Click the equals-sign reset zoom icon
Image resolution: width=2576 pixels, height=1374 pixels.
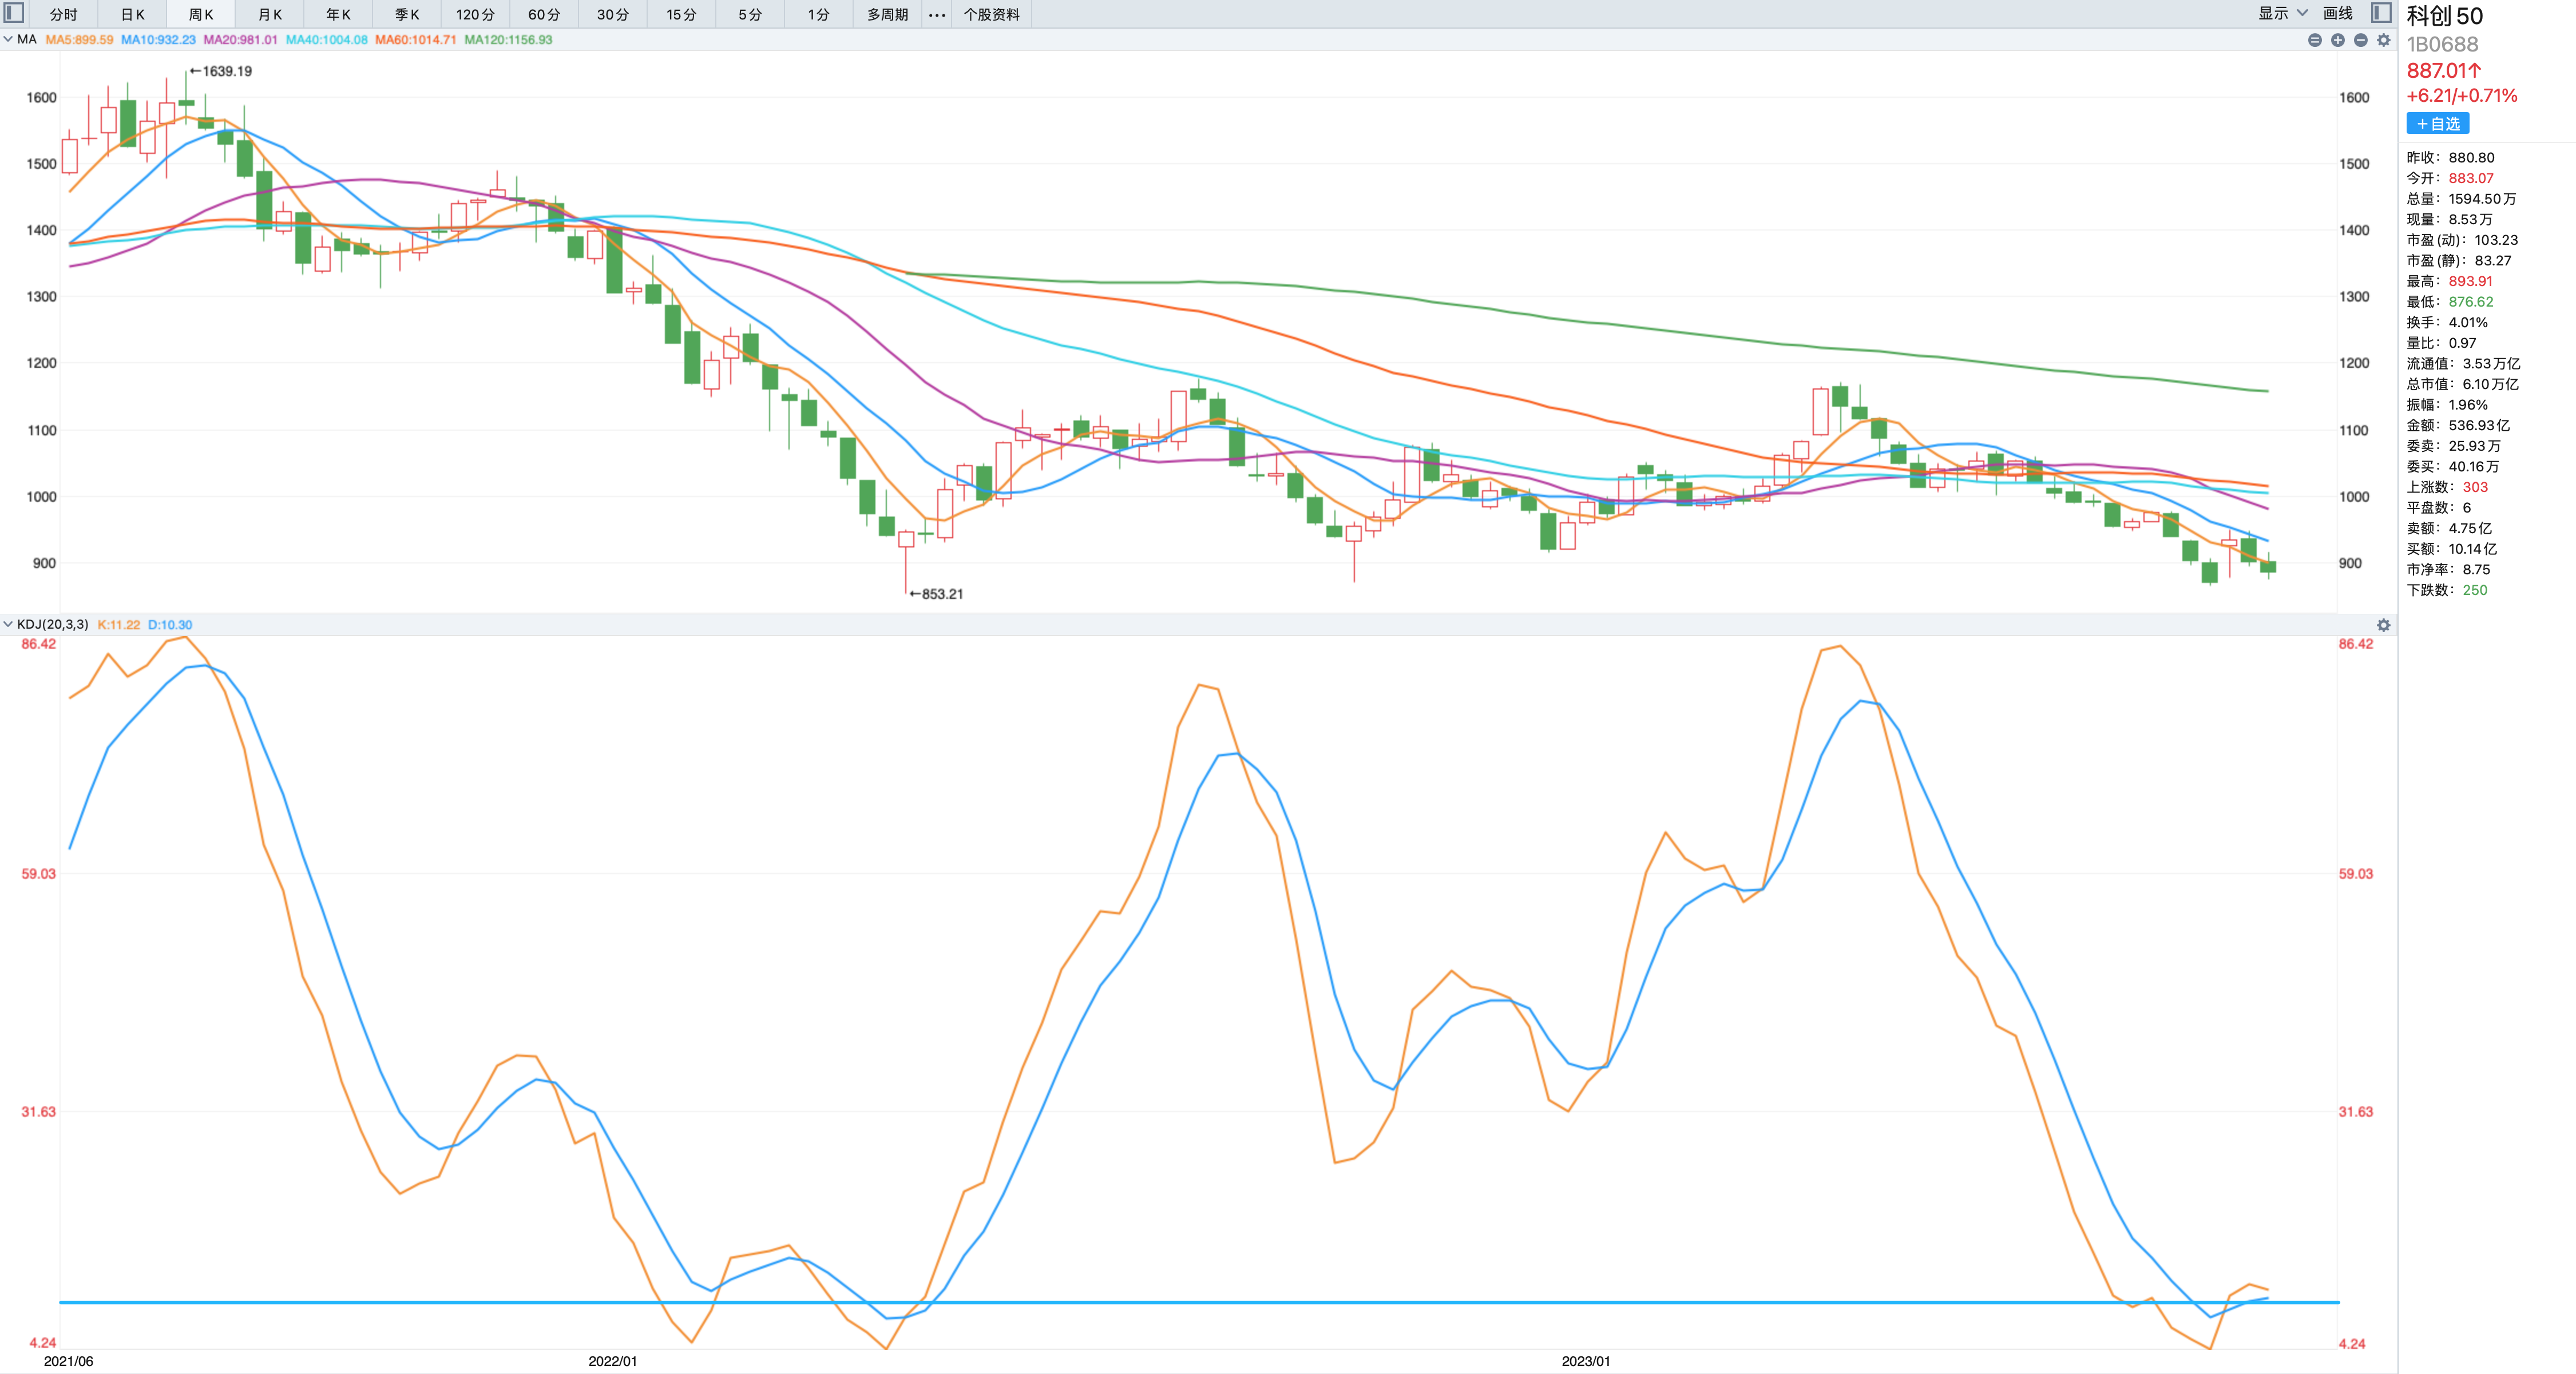click(2314, 40)
